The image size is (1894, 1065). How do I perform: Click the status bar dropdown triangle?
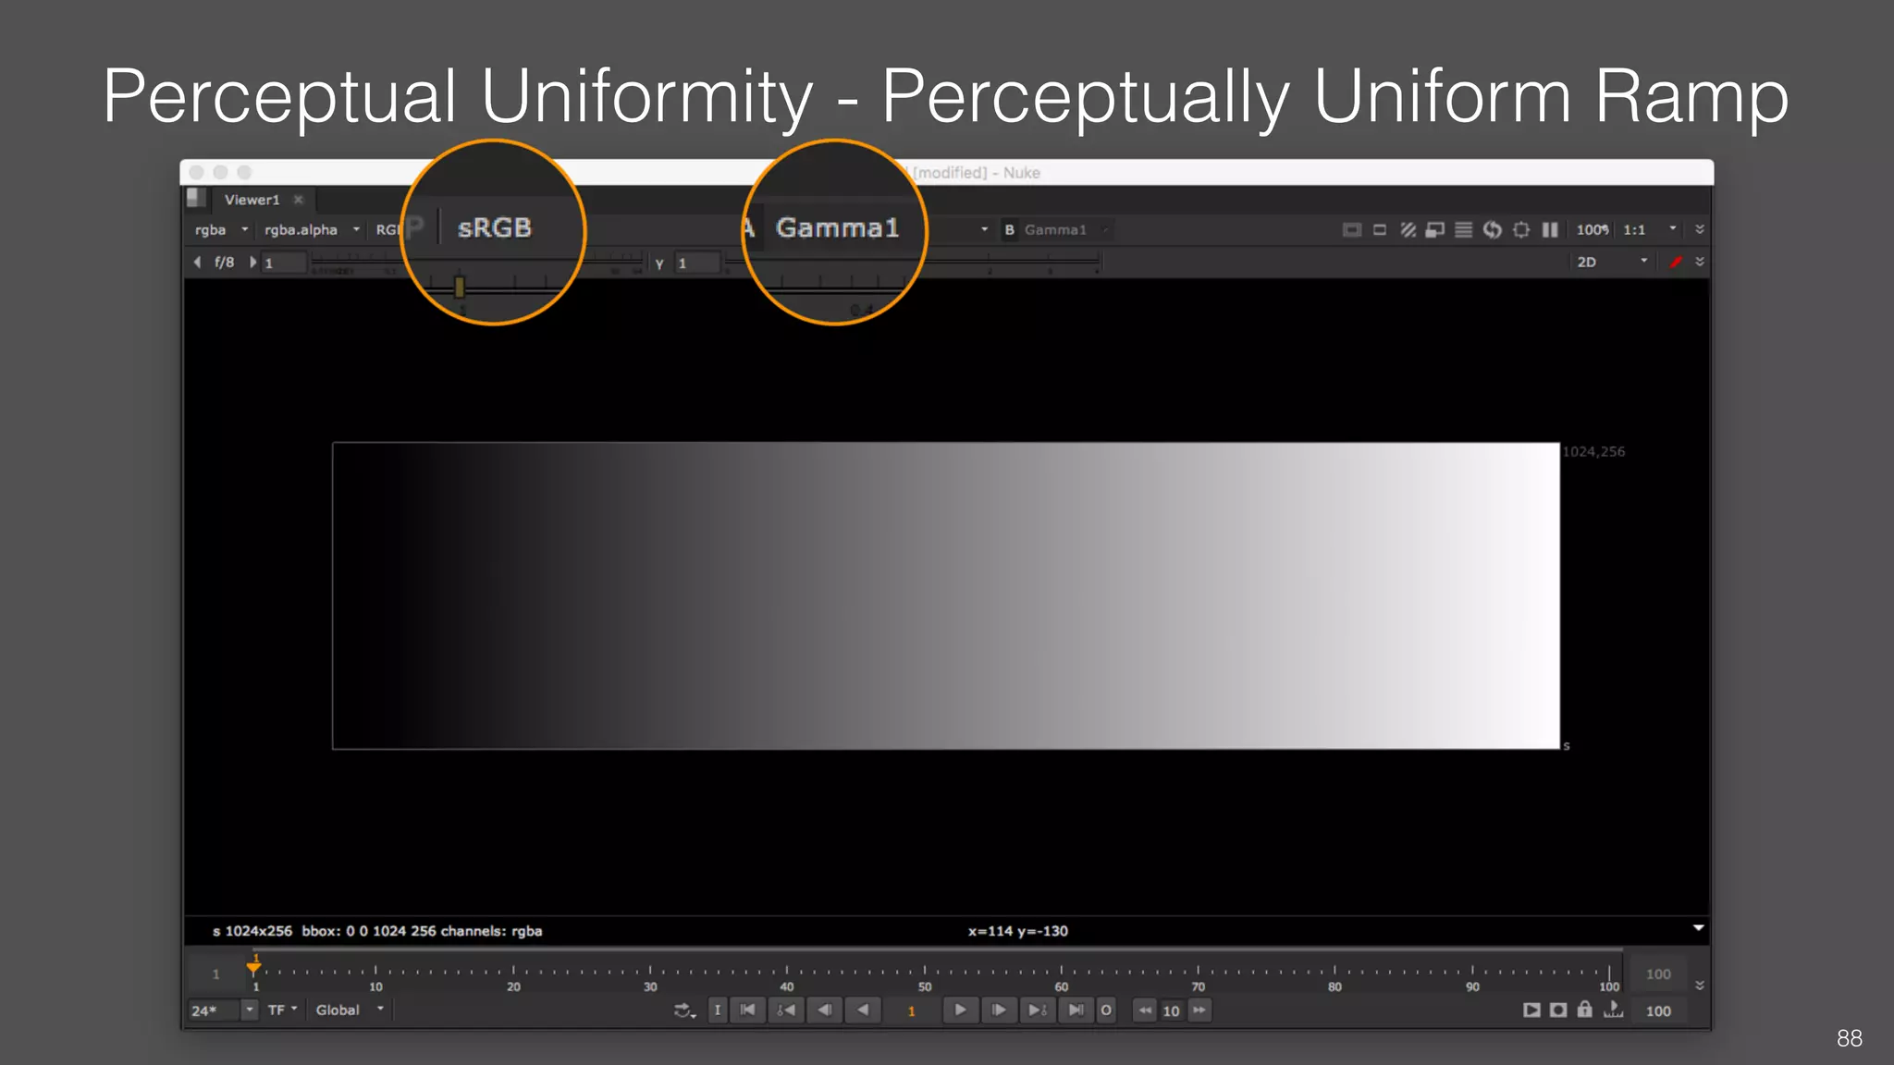pyautogui.click(x=1698, y=927)
